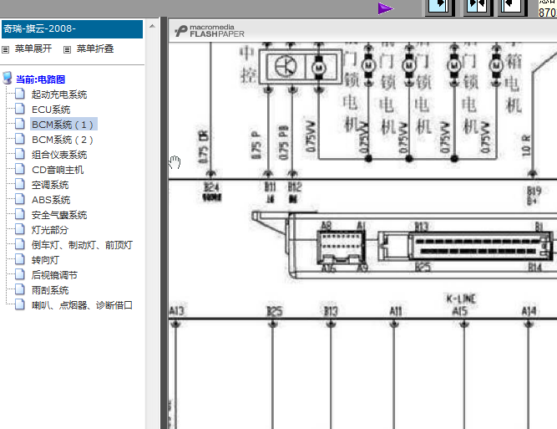Click sidebar scroll up arrow
Screen dimensions: 557x429
pos(152,26)
